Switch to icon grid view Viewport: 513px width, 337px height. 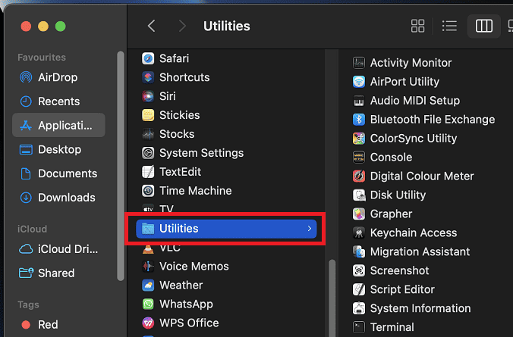pos(418,26)
